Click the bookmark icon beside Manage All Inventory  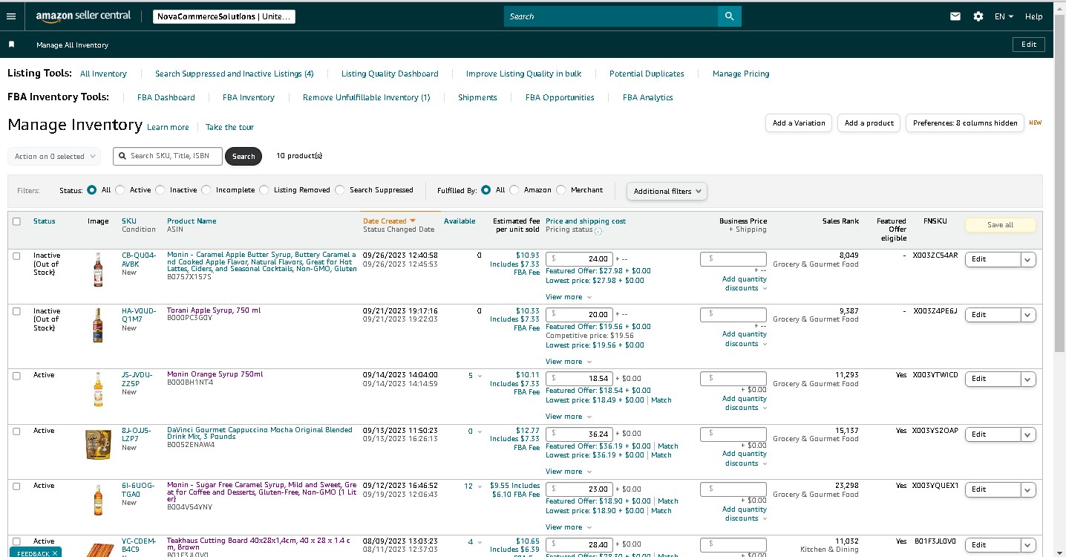(x=11, y=45)
